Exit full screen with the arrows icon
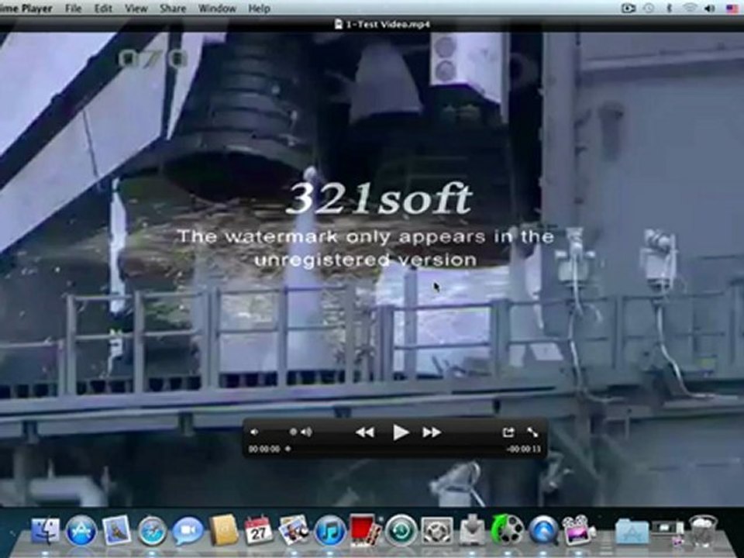This screenshot has height=558, width=744. [532, 432]
